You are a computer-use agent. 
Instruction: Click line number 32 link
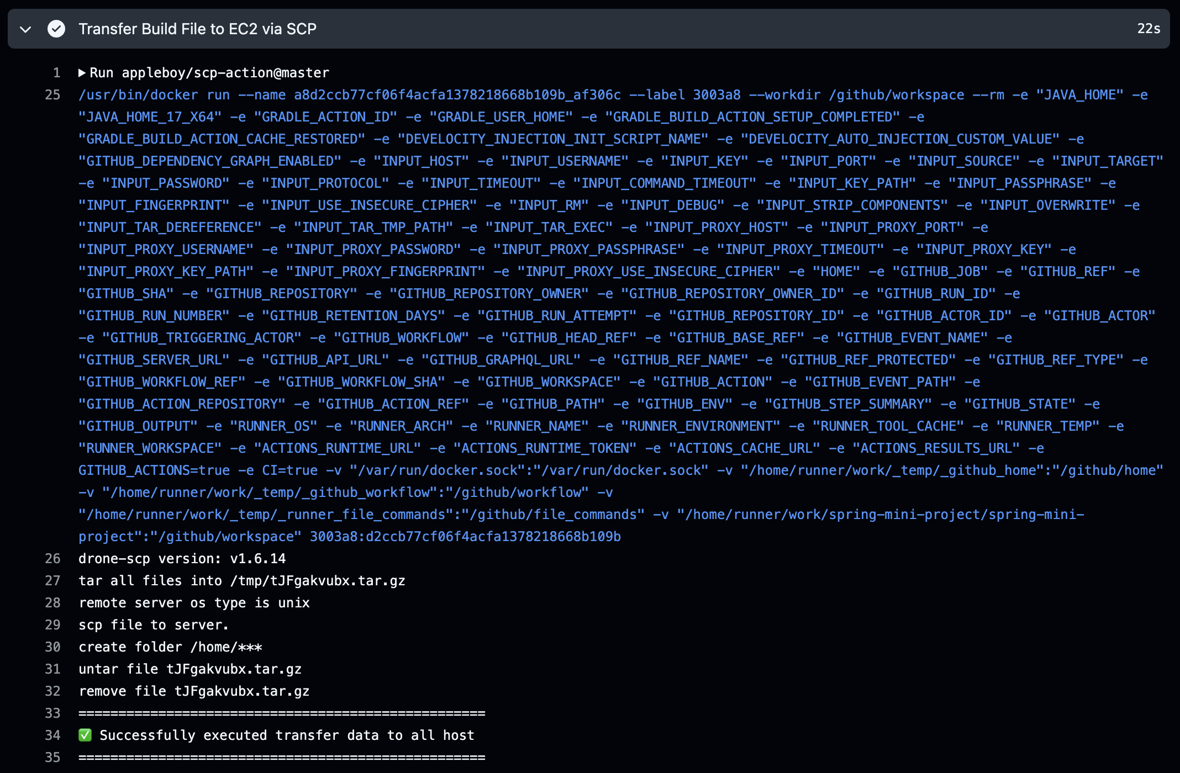click(x=52, y=691)
